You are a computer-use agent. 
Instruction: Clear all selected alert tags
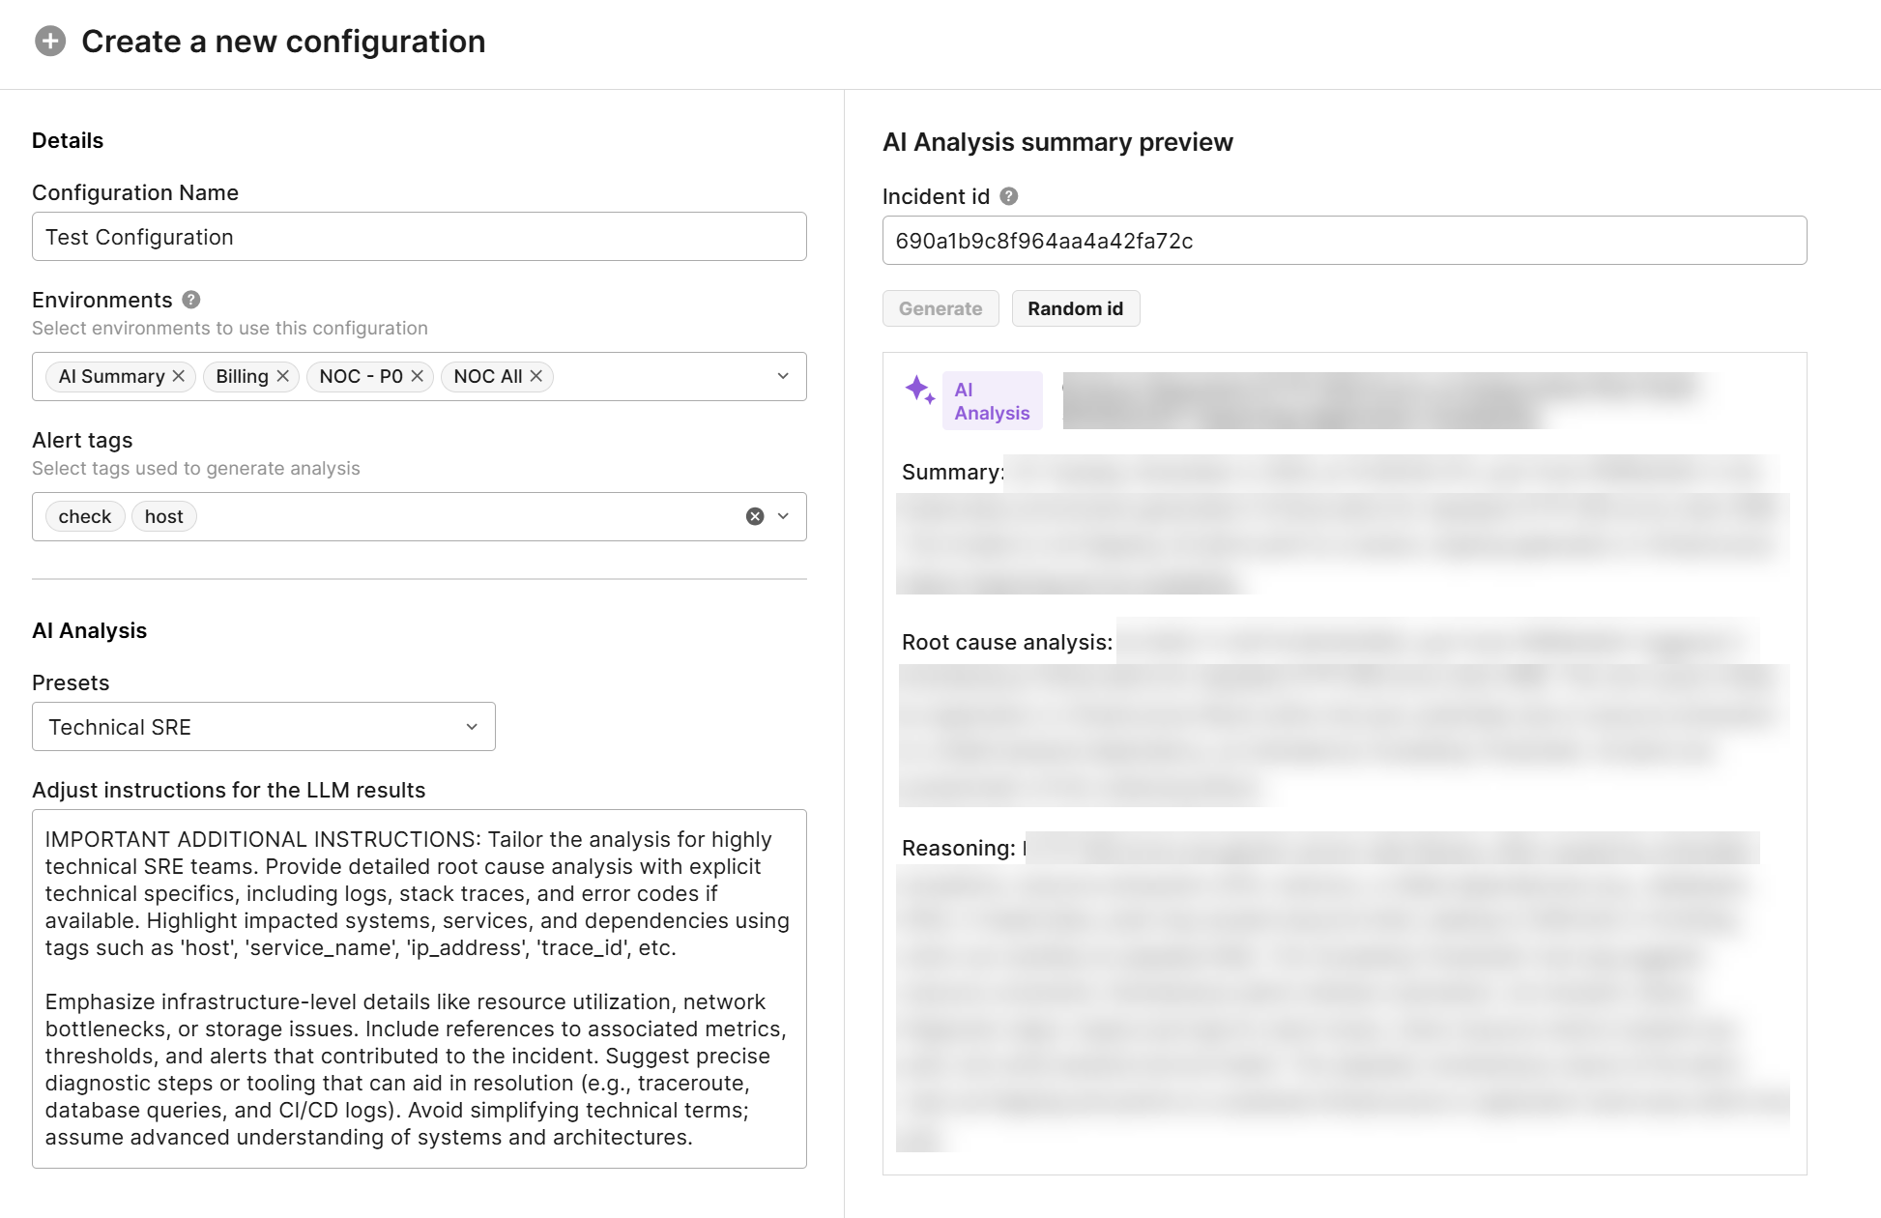tap(755, 516)
